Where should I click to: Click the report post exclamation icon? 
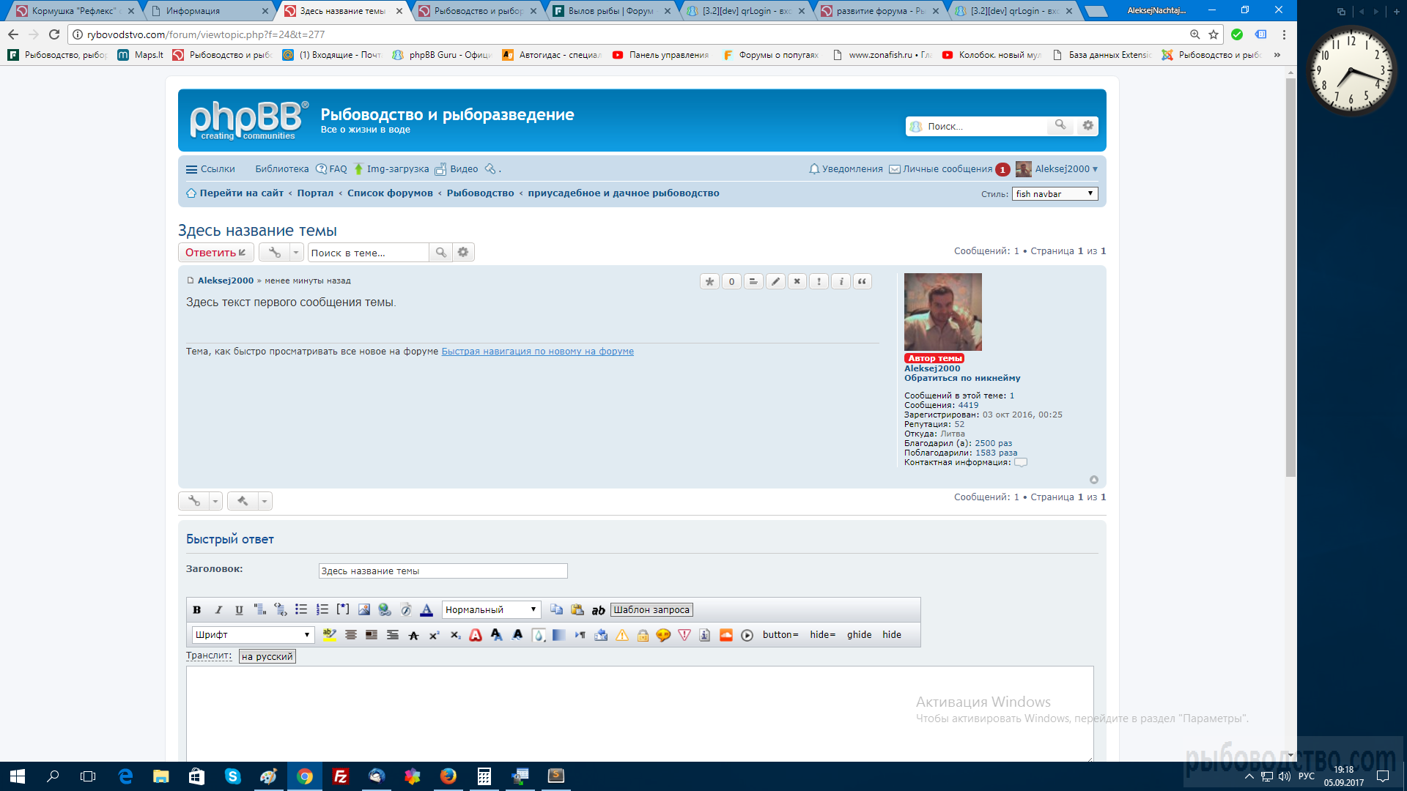(819, 281)
